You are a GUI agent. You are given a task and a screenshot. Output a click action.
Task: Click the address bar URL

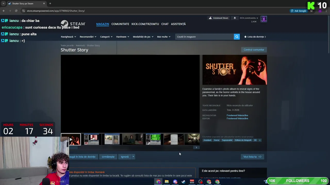click(56, 11)
